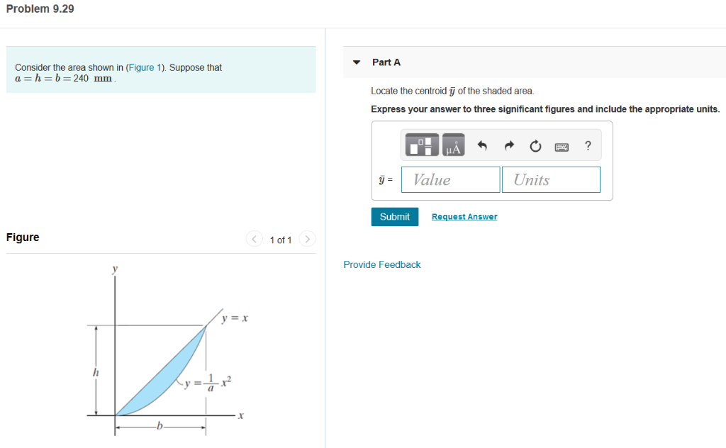Viewport: 726px width, 448px height.
Task: Click the 1 of 1 page indicator
Action: (281, 240)
